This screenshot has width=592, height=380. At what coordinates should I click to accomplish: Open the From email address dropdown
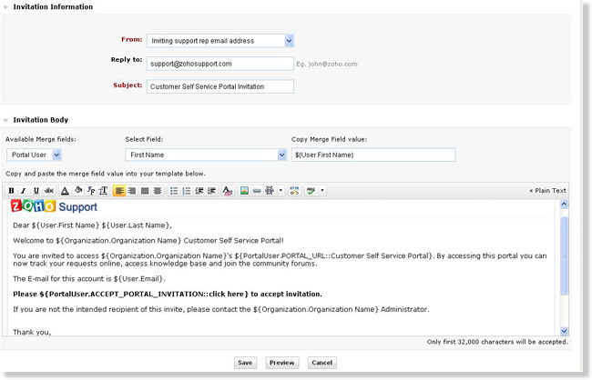289,40
